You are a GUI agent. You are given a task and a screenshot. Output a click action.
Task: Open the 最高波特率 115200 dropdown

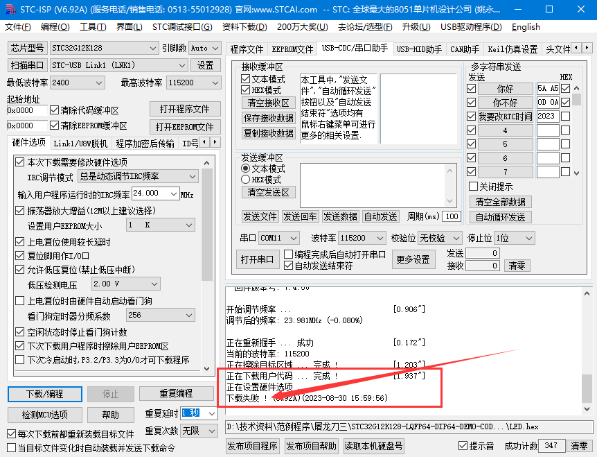point(215,83)
